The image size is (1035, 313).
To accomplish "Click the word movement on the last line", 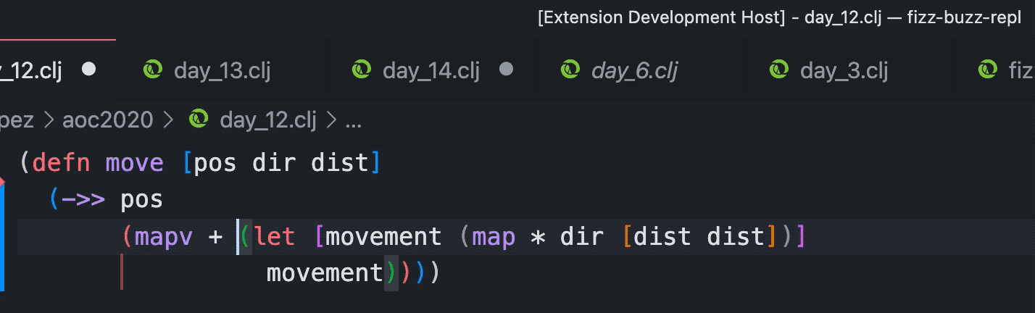I will (324, 273).
